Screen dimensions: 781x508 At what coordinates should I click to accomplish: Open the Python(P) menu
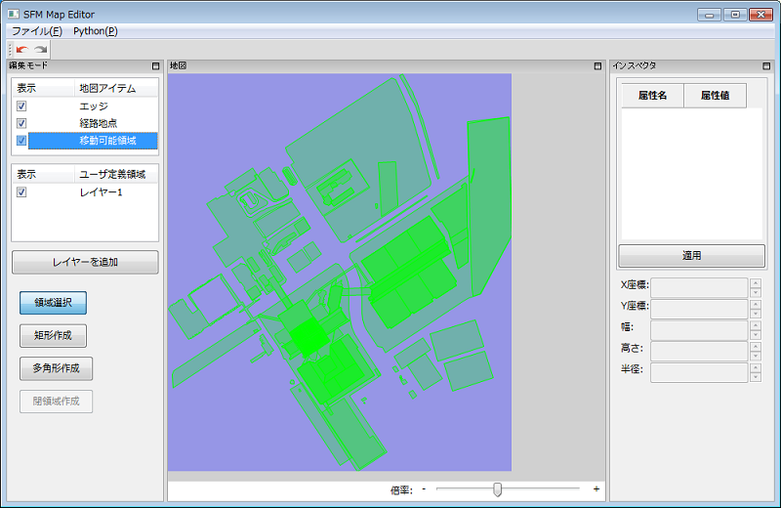(x=95, y=31)
